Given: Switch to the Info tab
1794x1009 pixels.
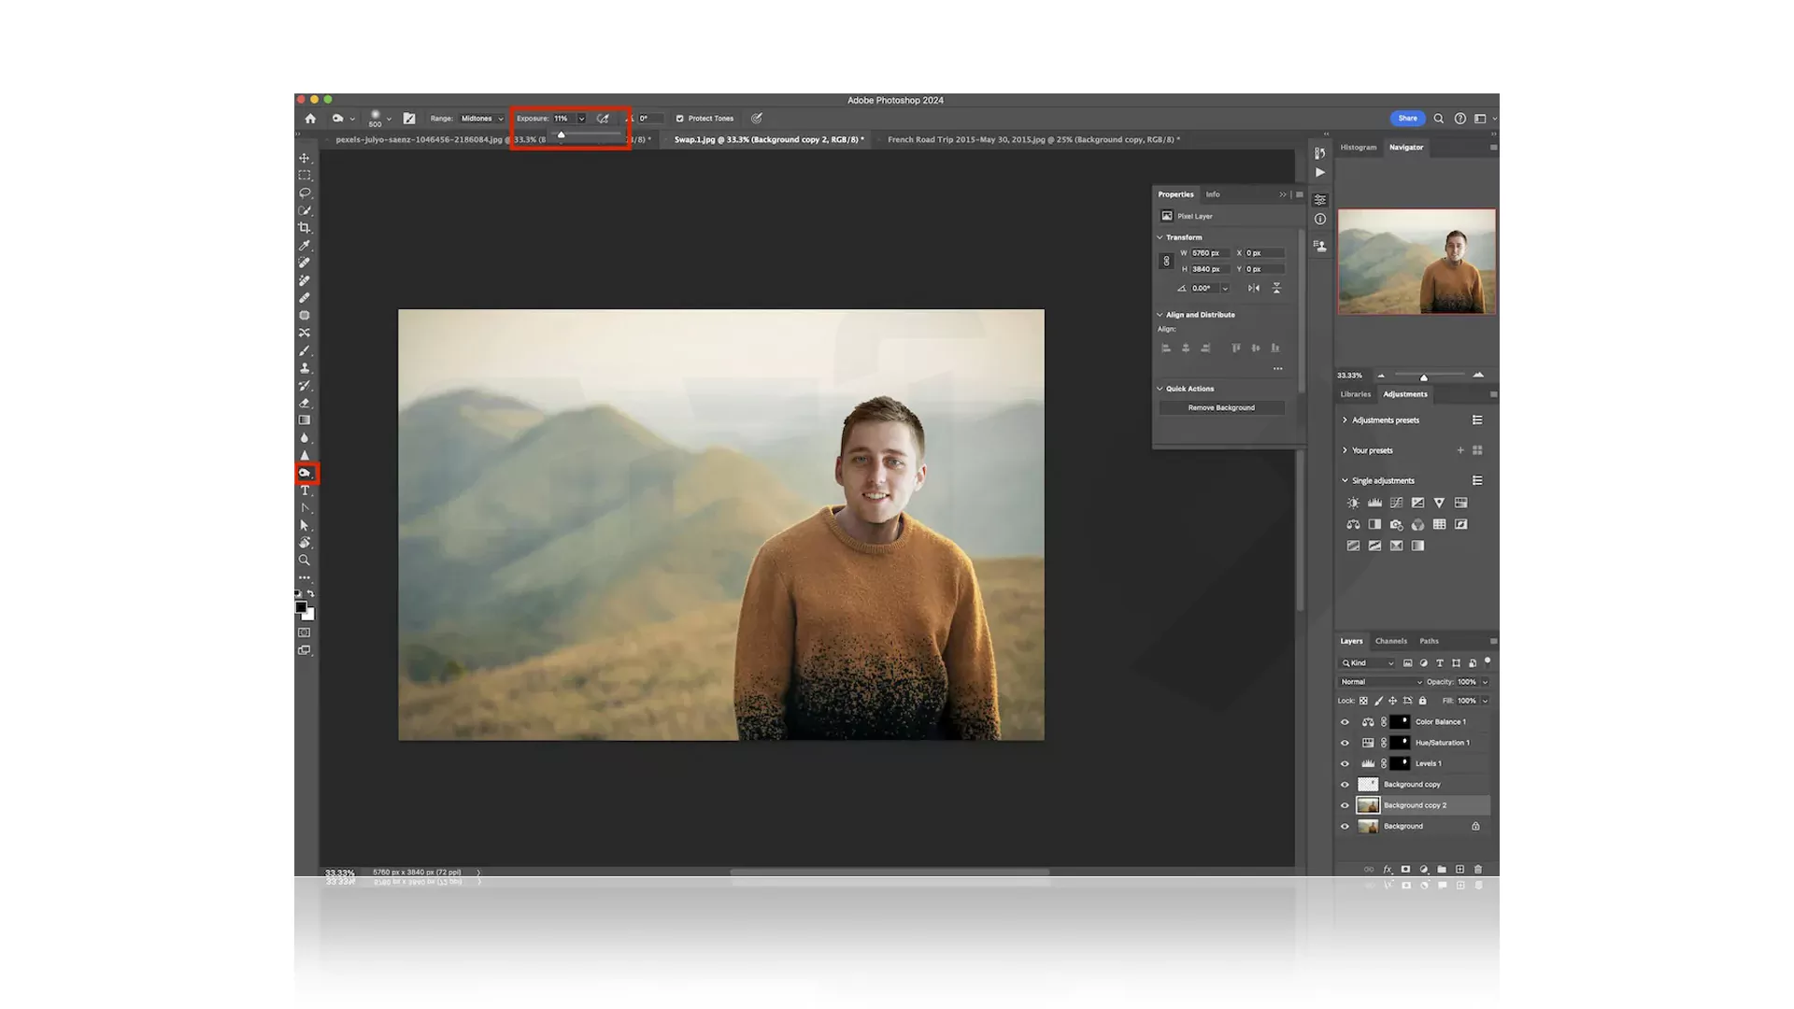Looking at the screenshot, I should 1212,194.
